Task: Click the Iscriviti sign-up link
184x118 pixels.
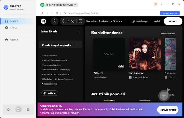Action: click(x=157, y=21)
